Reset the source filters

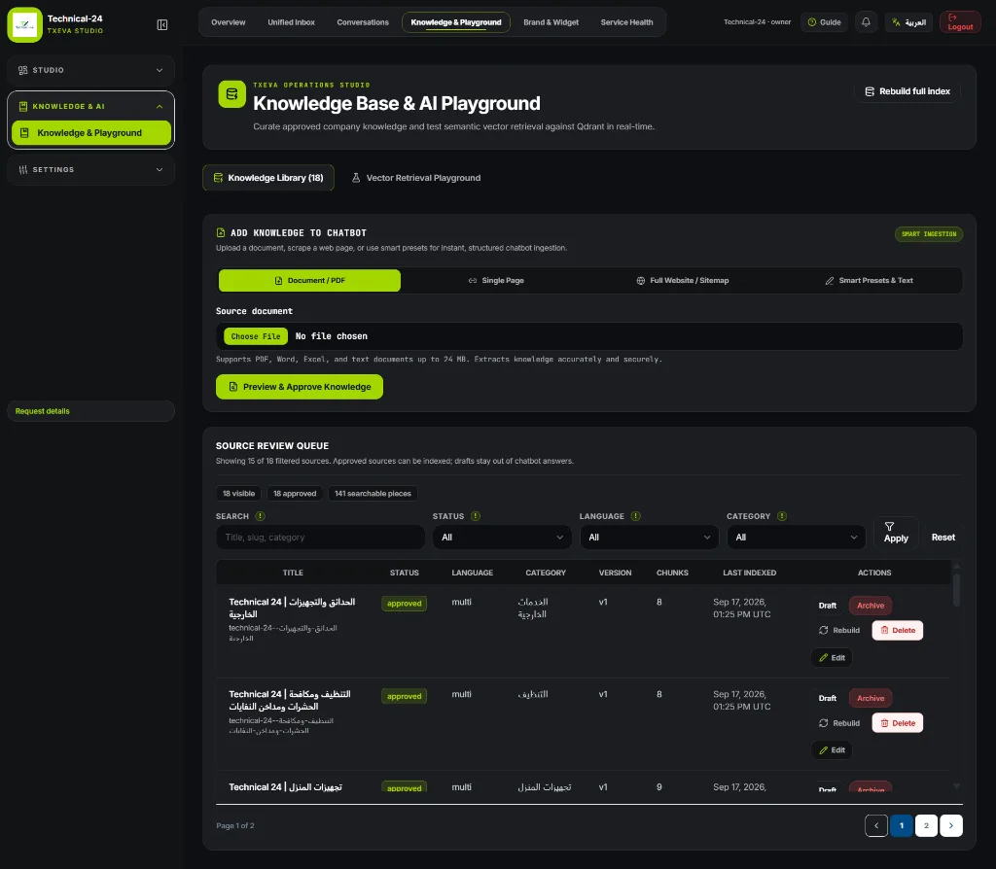tap(943, 537)
